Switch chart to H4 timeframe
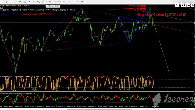The width and height of the screenshot is (195, 110). coord(69,2)
